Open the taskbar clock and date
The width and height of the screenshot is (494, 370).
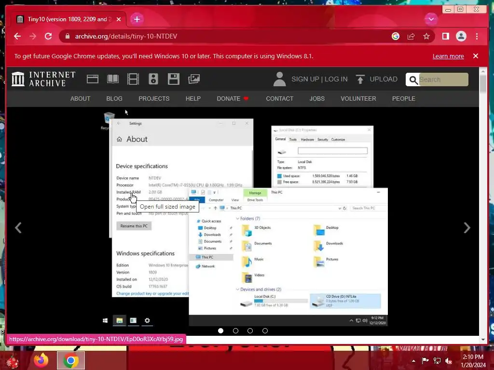473,361
